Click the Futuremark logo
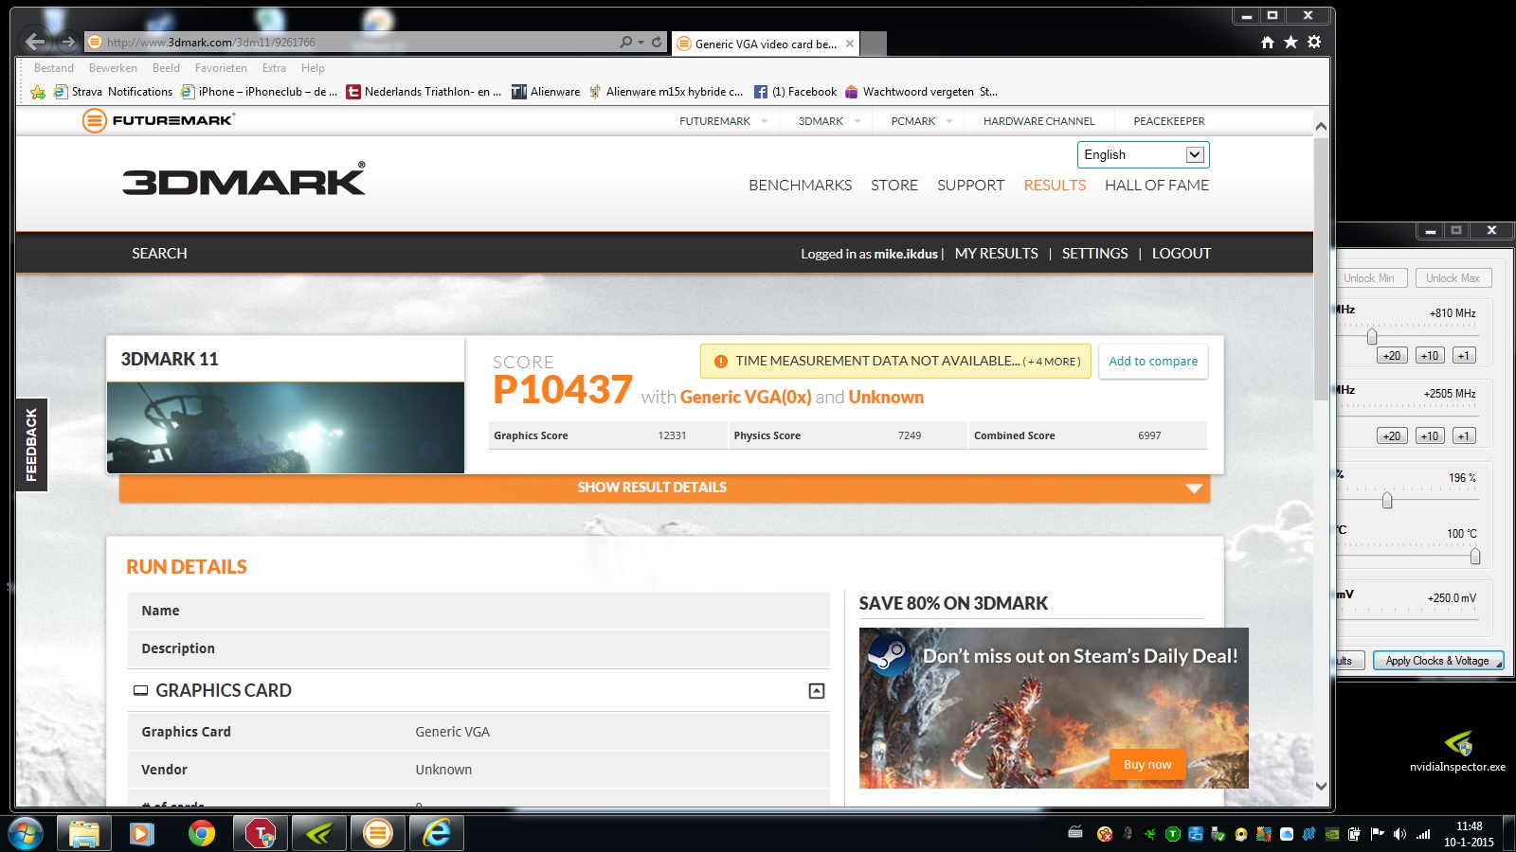 pyautogui.click(x=158, y=120)
